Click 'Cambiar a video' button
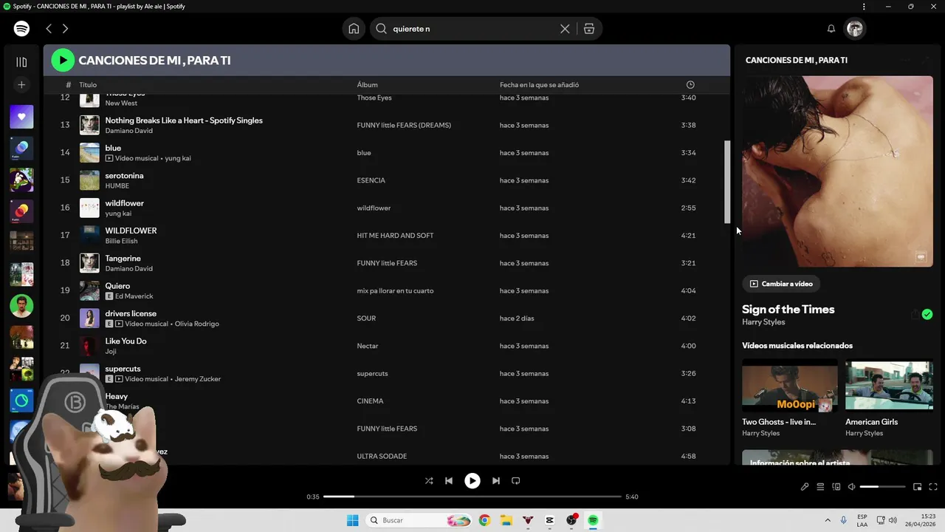This screenshot has width=945, height=532. 781,284
